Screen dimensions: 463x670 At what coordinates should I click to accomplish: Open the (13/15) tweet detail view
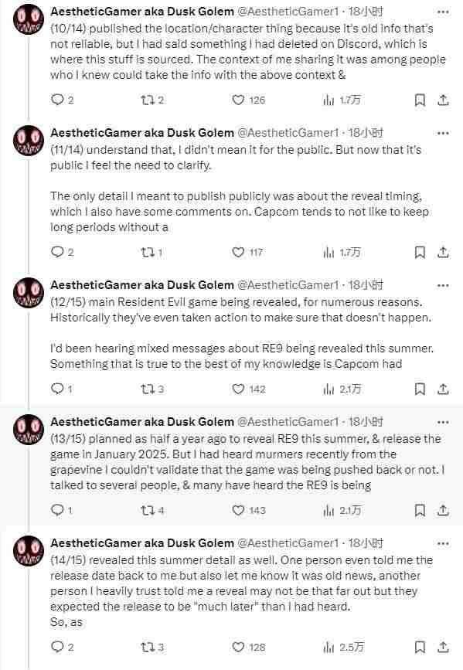pos(232,464)
